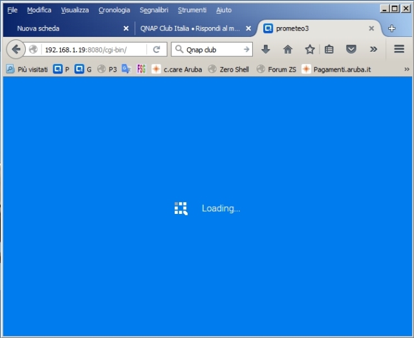414x338 pixels.
Task: Switch to QNAP Club Italia tab
Action: click(x=190, y=28)
